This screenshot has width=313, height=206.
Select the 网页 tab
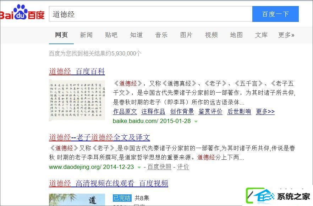coord(61,35)
